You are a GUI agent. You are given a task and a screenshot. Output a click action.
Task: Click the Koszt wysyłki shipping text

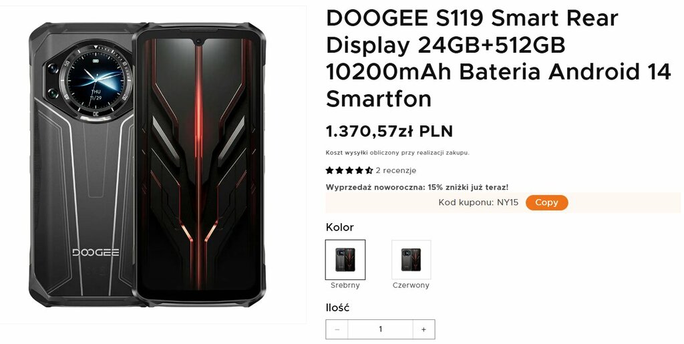397,152
